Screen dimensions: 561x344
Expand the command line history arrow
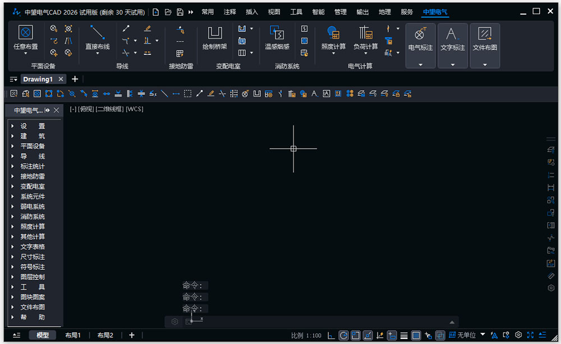point(452,322)
